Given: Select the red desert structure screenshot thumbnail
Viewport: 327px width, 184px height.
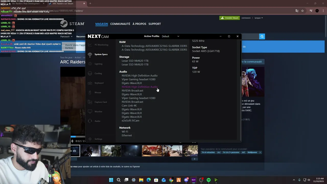Looking at the screenshot, I should 152,151.
